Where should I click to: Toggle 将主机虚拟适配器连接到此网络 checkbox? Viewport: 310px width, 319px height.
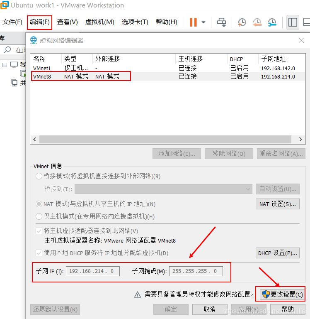pos(39,231)
